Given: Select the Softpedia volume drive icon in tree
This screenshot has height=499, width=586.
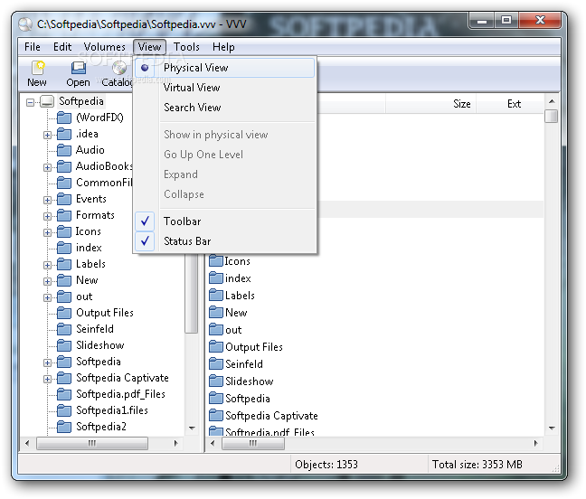Looking at the screenshot, I should point(47,101).
